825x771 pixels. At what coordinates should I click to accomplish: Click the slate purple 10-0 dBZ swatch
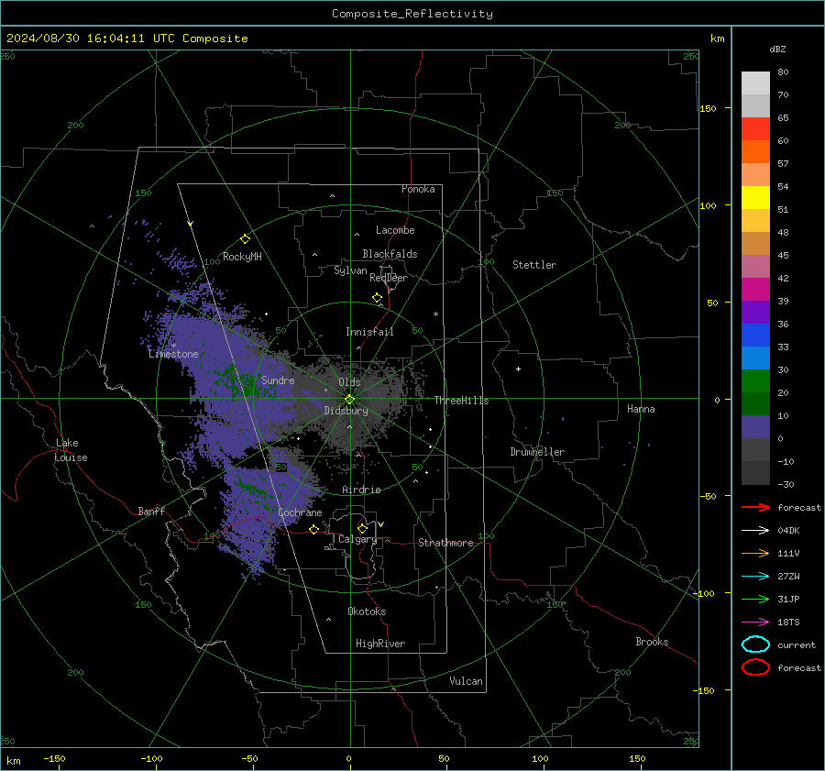pos(755,426)
